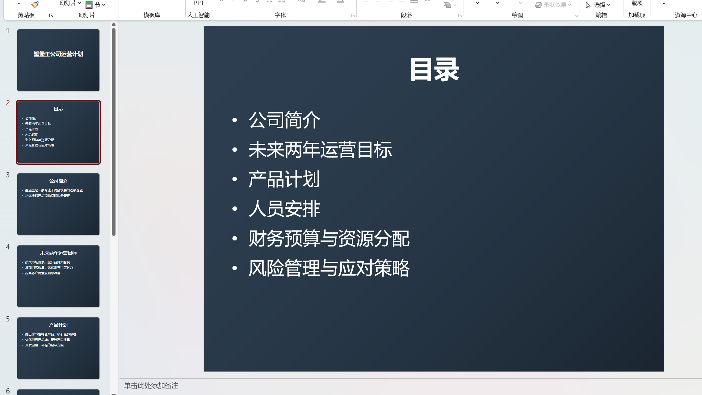Click the slide panel scroll-up arrow
Screen dimensions: 702x395
[114, 24]
